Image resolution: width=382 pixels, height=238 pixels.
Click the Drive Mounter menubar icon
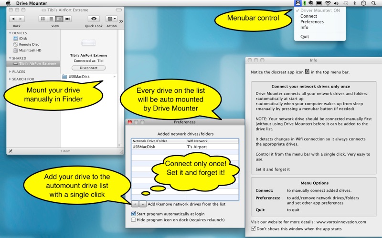pos(298,3)
